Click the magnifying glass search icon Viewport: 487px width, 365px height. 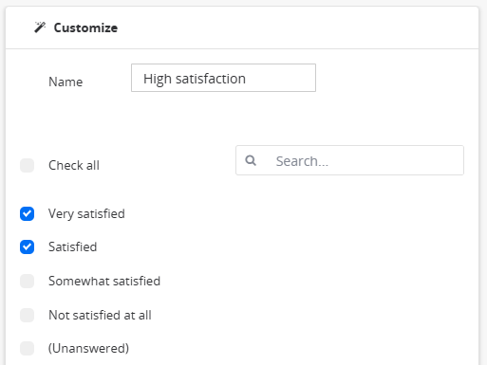pyautogui.click(x=251, y=160)
